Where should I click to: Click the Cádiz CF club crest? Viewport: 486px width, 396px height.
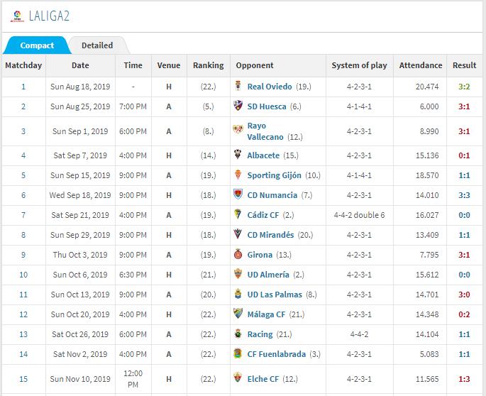tap(238, 214)
